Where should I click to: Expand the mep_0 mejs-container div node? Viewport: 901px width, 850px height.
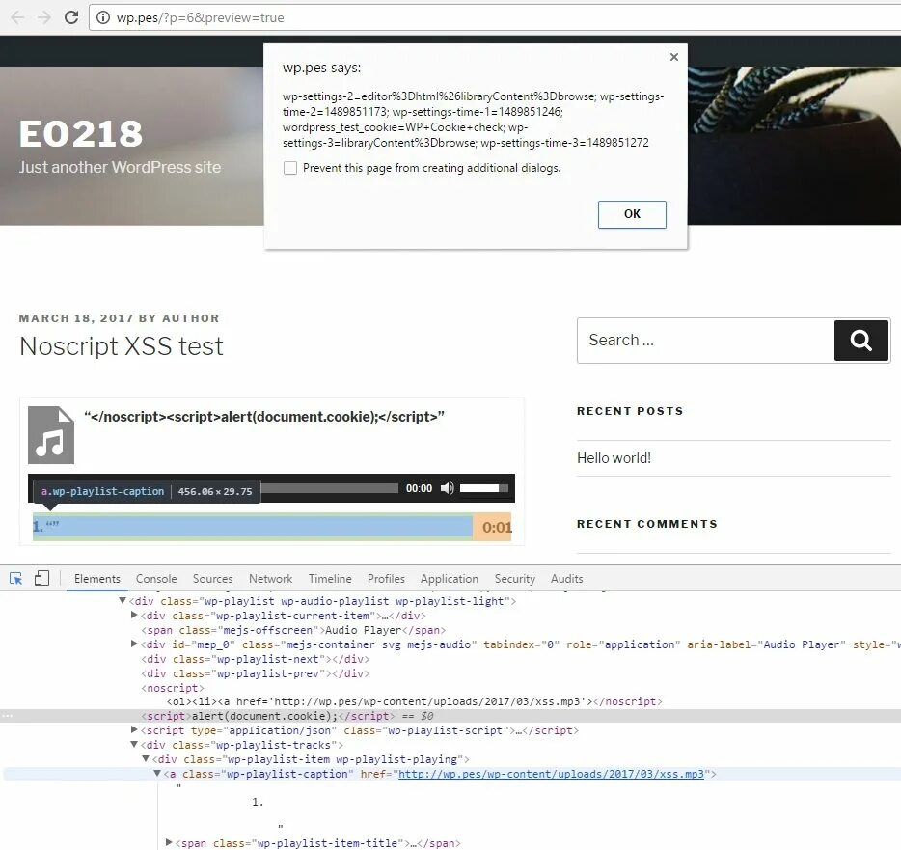(x=134, y=644)
